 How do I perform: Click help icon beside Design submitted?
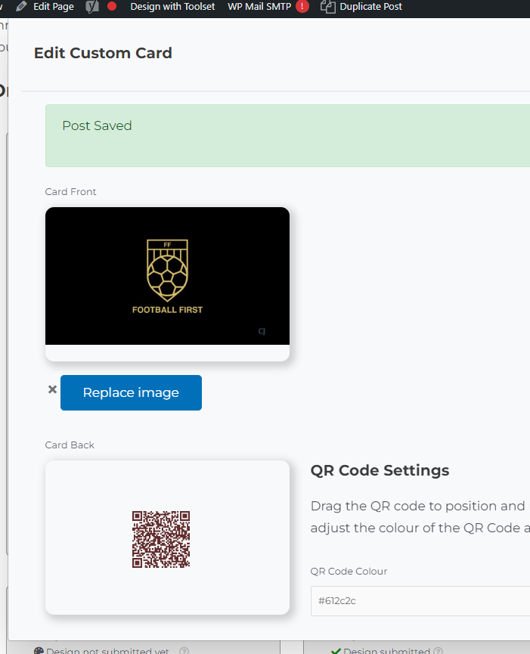[x=438, y=651]
